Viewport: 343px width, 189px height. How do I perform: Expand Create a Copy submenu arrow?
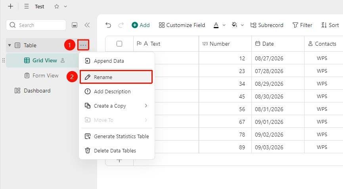[146, 106]
